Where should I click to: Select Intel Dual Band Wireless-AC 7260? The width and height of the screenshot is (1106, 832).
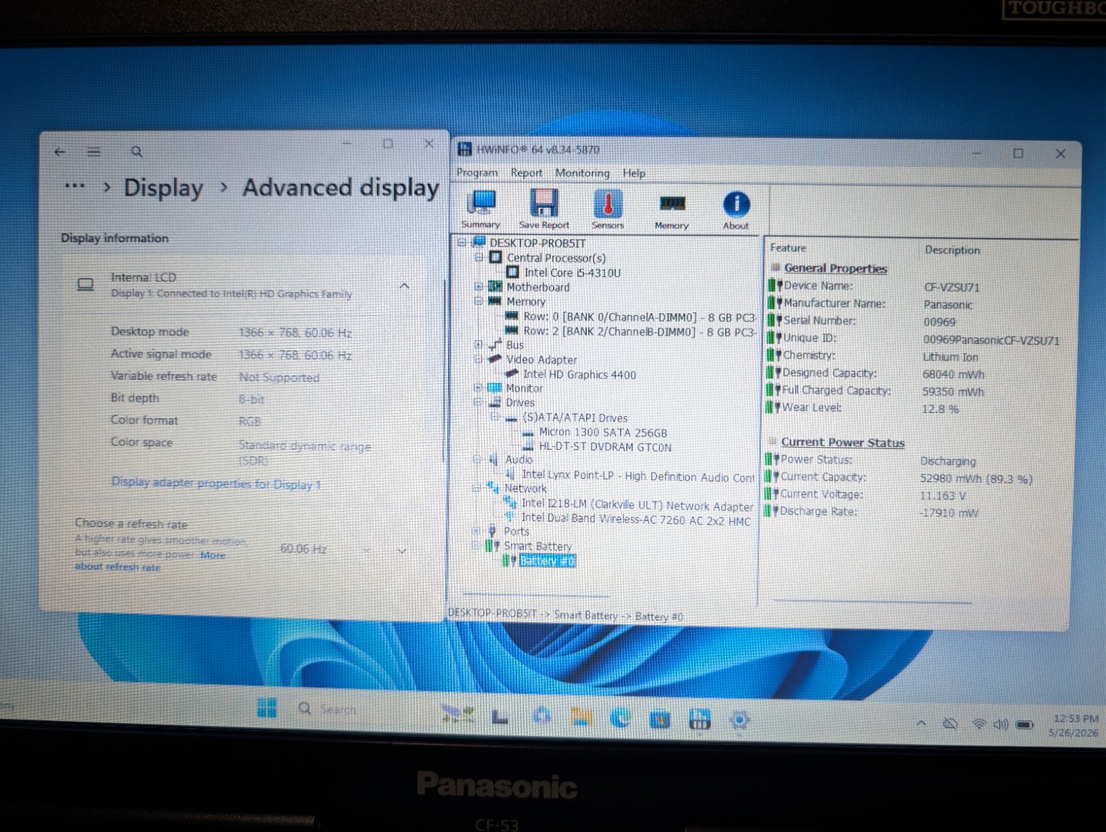[x=635, y=520]
